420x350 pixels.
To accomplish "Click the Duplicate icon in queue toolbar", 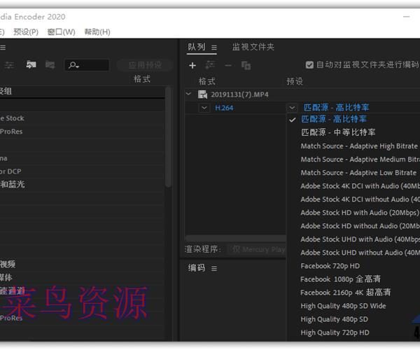I will point(246,65).
